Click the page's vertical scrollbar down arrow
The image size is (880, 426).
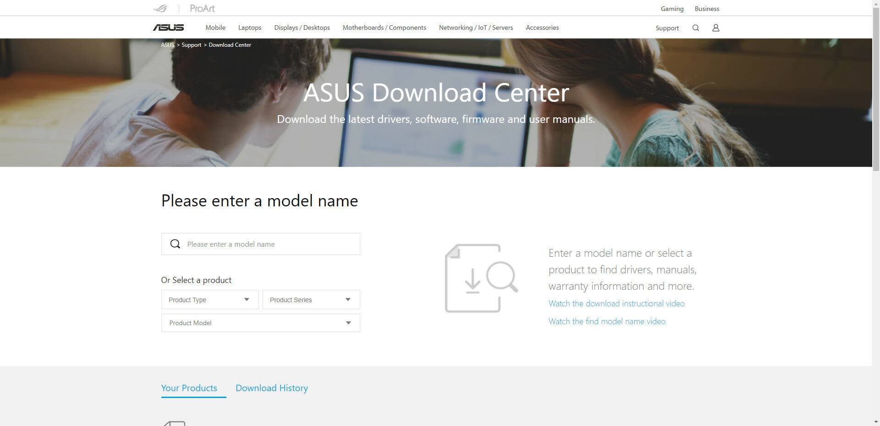click(x=876, y=422)
